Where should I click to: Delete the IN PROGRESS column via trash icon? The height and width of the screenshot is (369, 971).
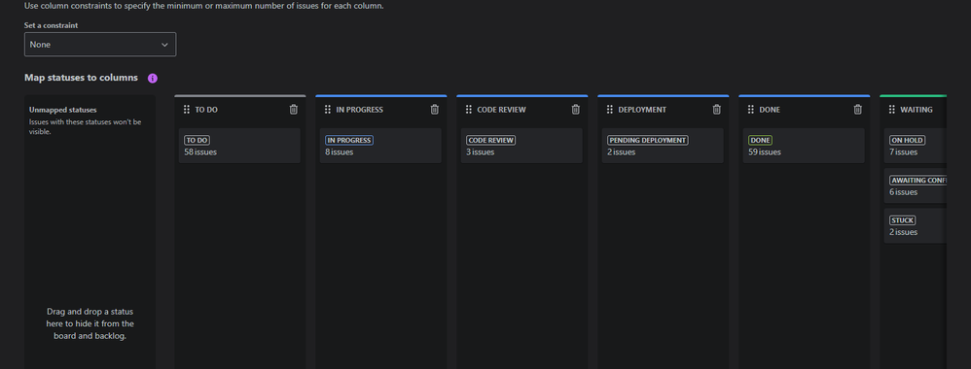[x=435, y=110]
